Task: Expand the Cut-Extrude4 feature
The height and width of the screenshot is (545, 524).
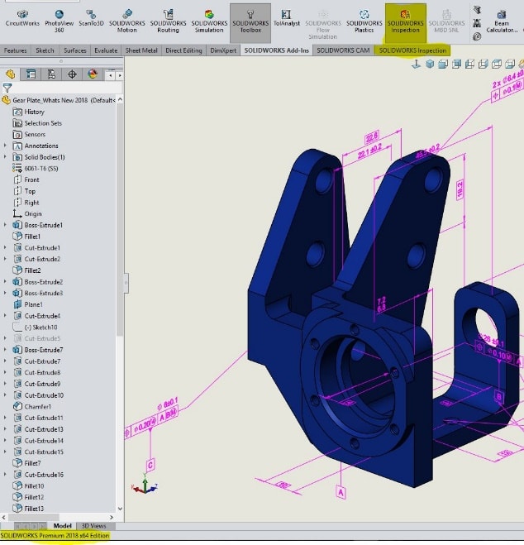Action: pos(5,316)
